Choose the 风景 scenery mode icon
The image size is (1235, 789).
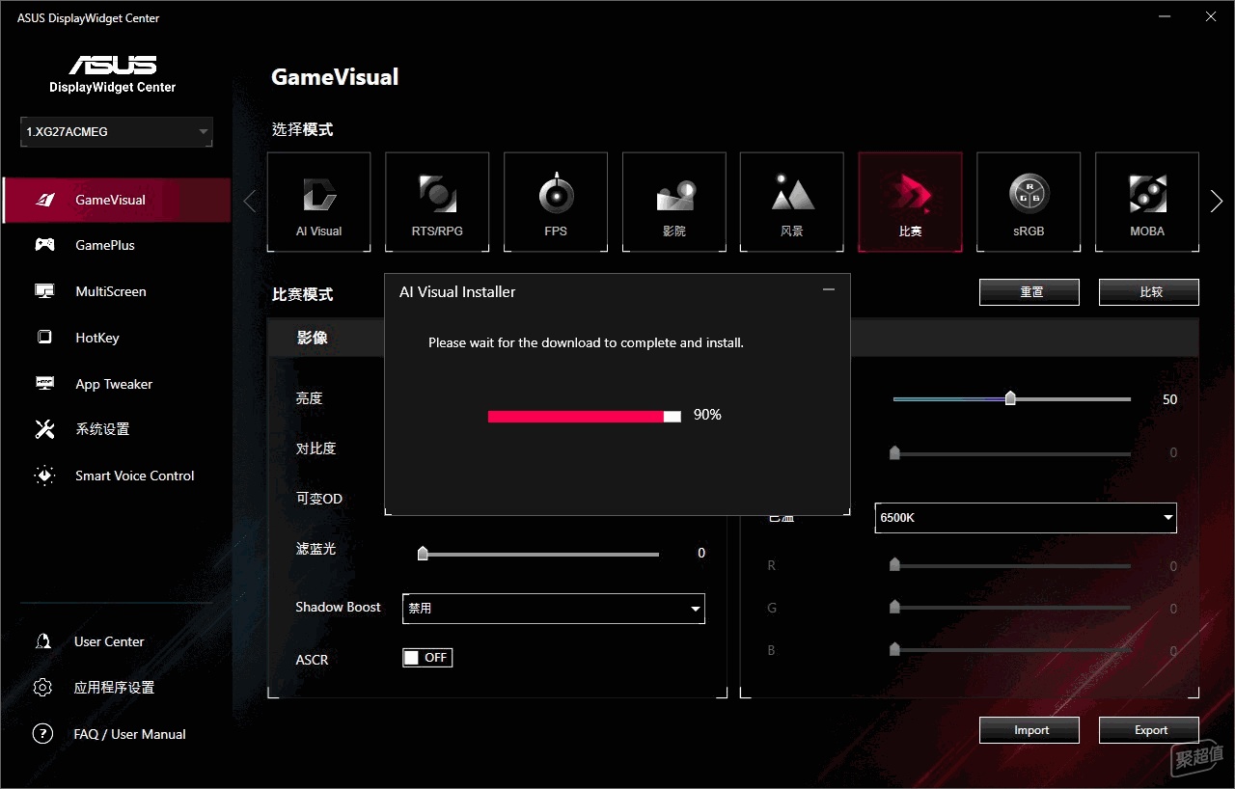pos(792,202)
